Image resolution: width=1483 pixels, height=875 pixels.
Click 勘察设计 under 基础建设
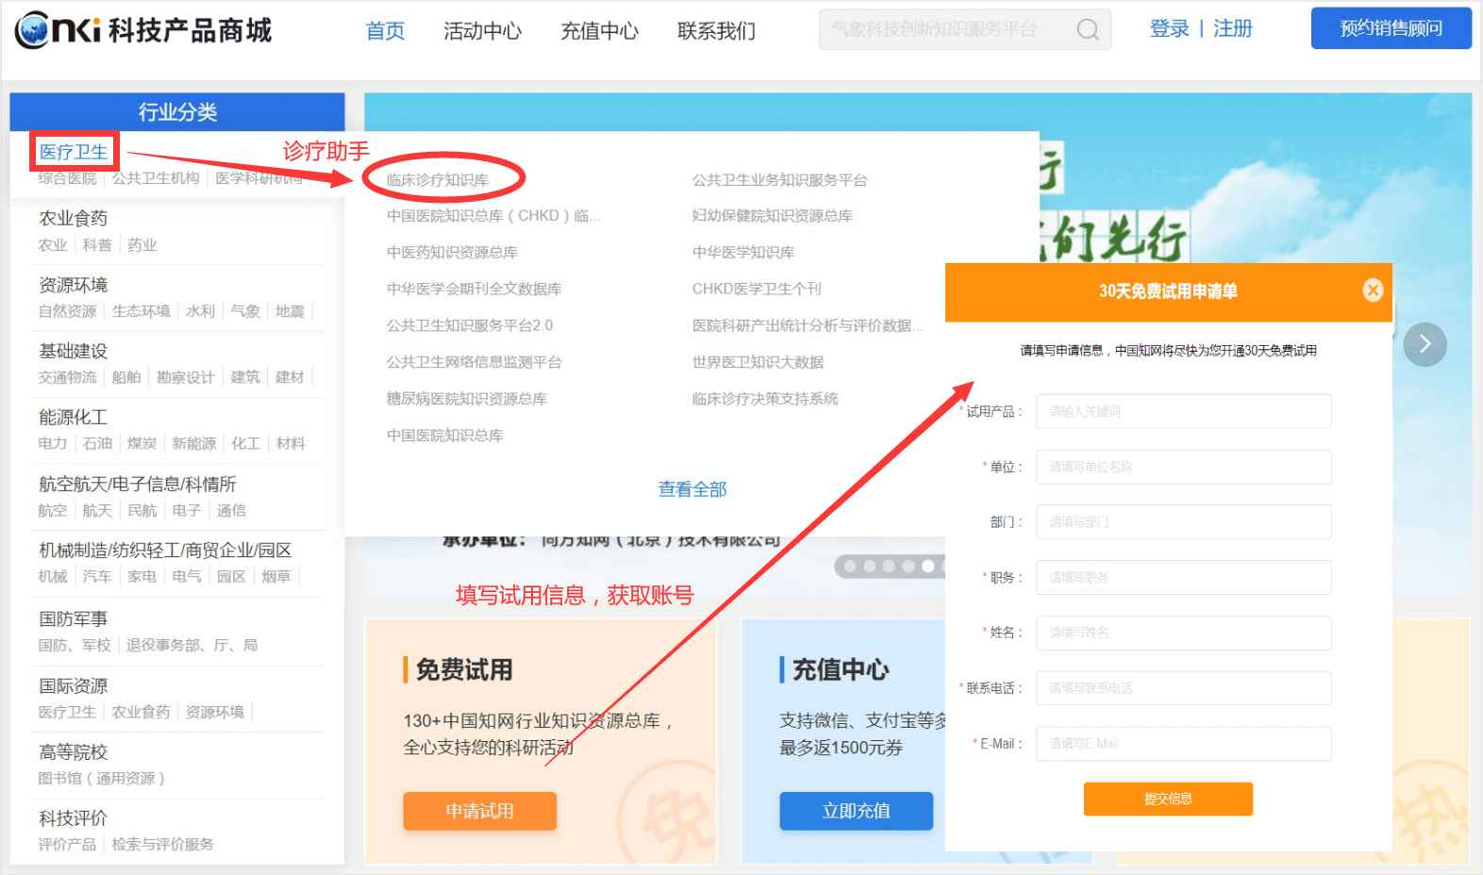tap(186, 377)
